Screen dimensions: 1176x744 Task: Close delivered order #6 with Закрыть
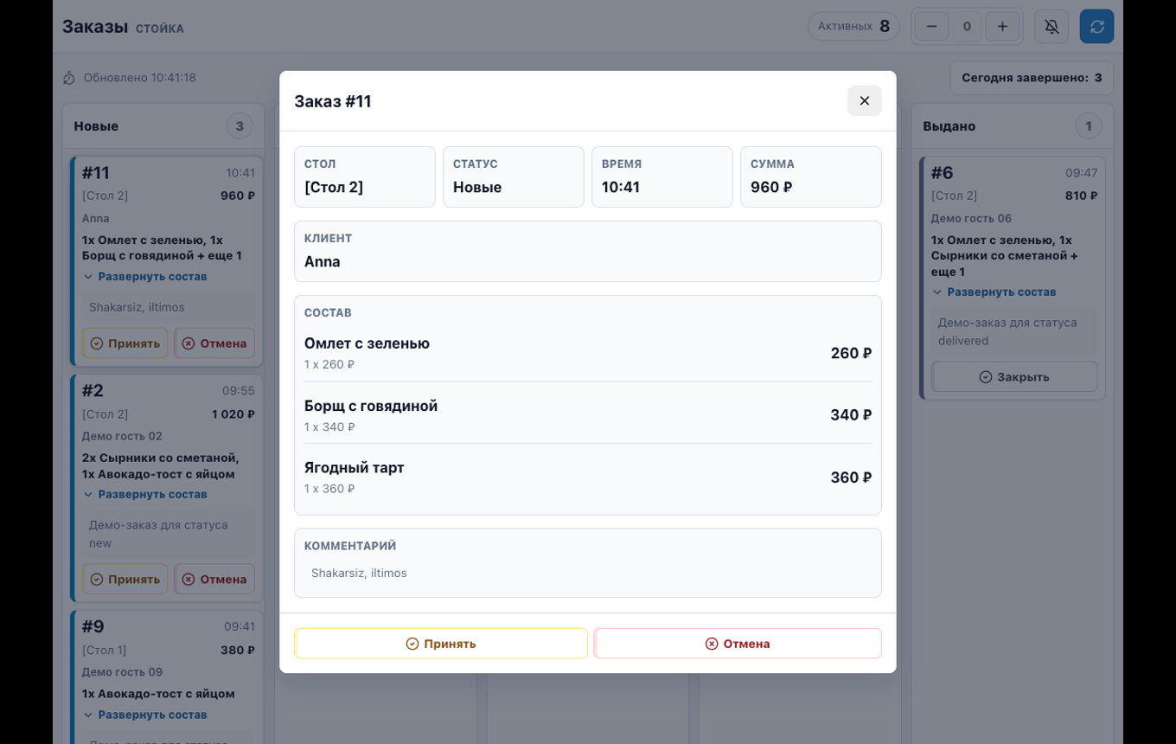point(1014,377)
